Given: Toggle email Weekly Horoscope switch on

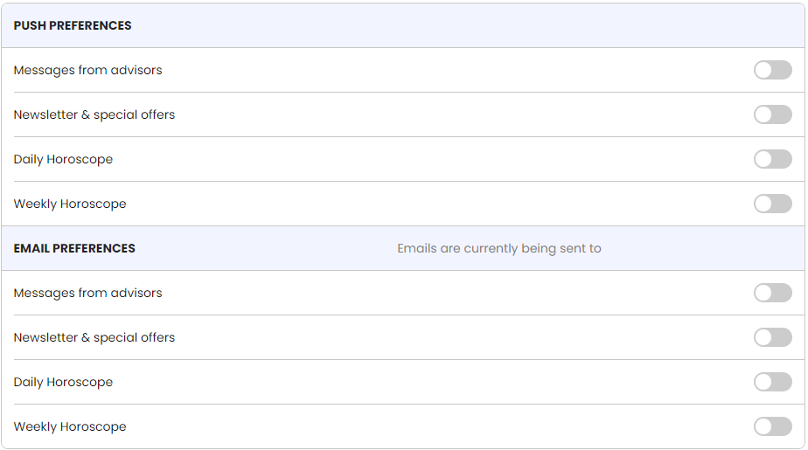Looking at the screenshot, I should tap(772, 426).
